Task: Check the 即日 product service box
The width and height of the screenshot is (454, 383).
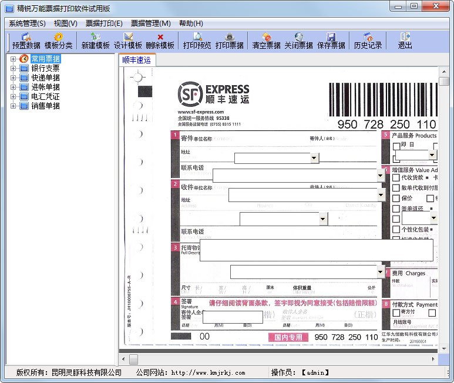Action: coord(396,146)
